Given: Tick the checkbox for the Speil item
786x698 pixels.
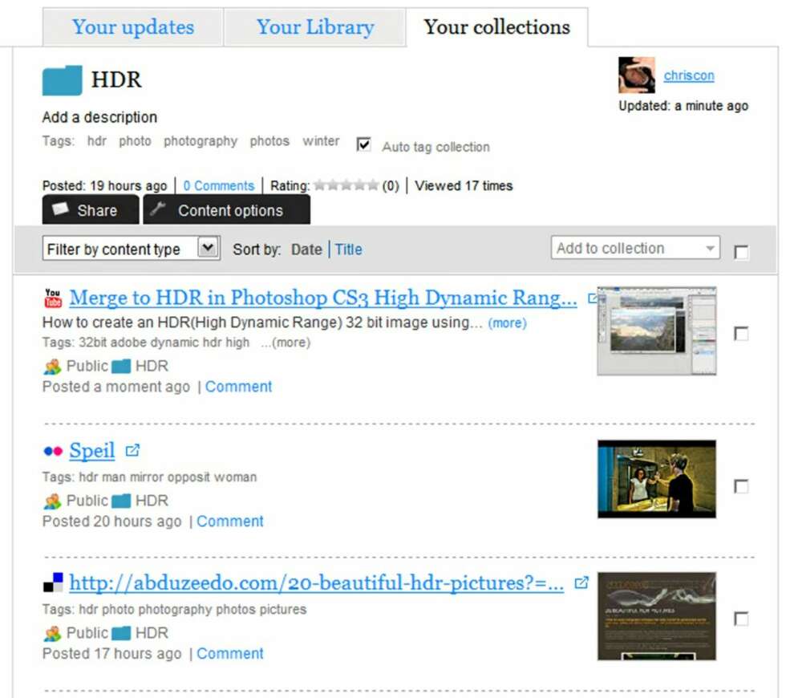Looking at the screenshot, I should 741,486.
